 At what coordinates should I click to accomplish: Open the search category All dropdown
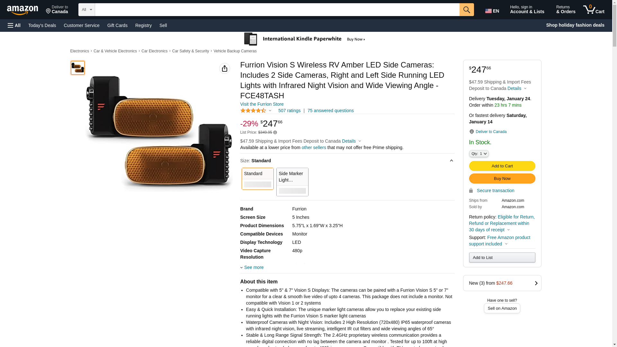[86, 10]
